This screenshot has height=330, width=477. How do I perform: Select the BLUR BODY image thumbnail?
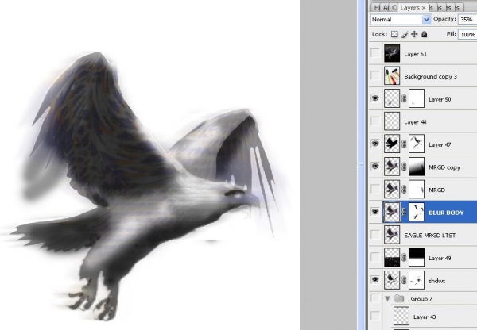tap(392, 212)
